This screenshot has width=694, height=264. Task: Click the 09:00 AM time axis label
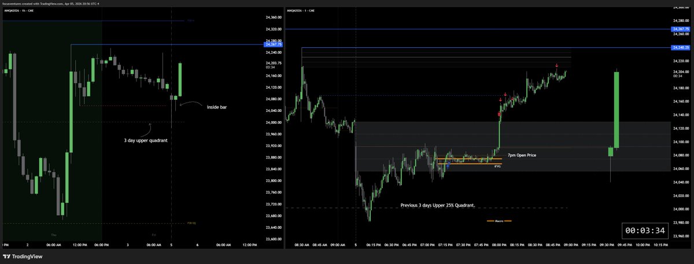pyautogui.click(x=338, y=245)
